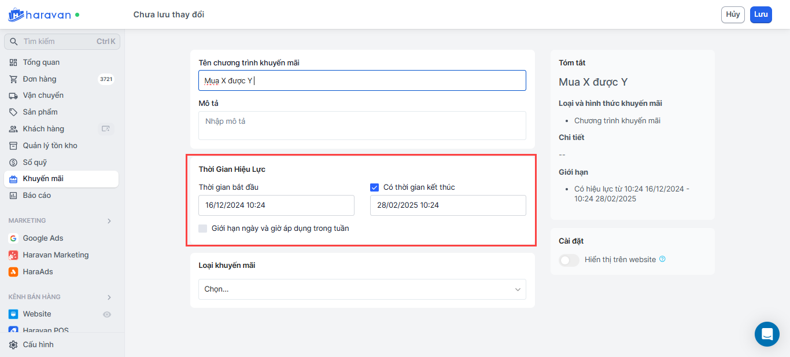Click the Google Ads icon in sidebar

pyautogui.click(x=13, y=238)
